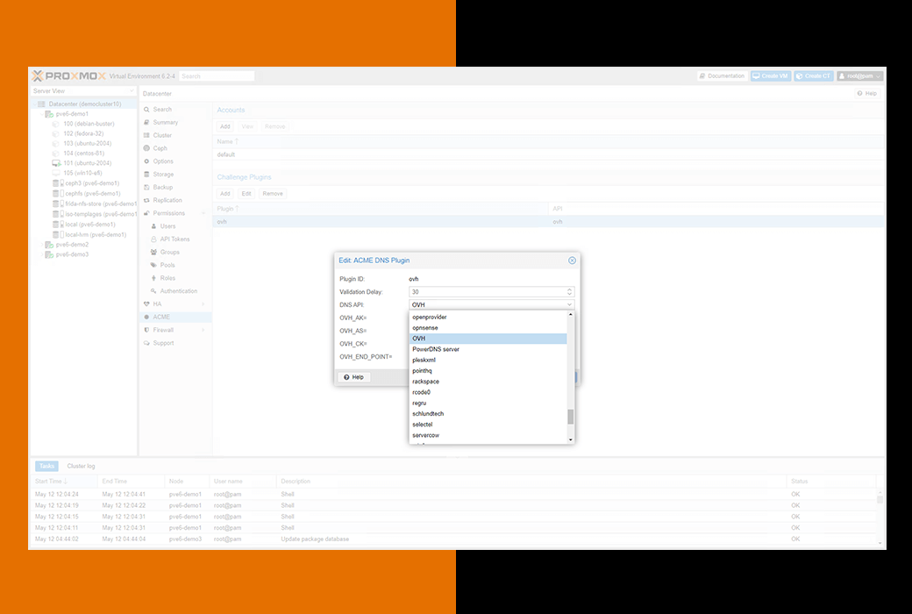Expand the HA submenu arrow
This screenshot has width=912, height=614.
click(x=203, y=303)
